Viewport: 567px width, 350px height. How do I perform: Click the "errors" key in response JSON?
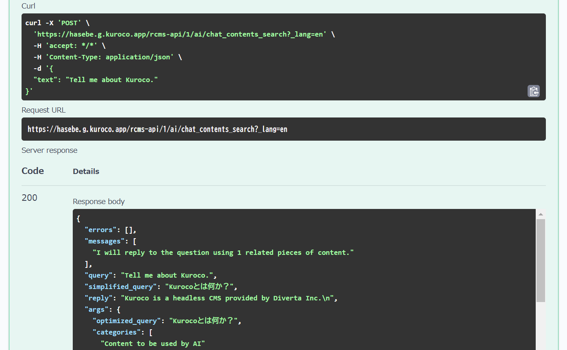click(100, 230)
